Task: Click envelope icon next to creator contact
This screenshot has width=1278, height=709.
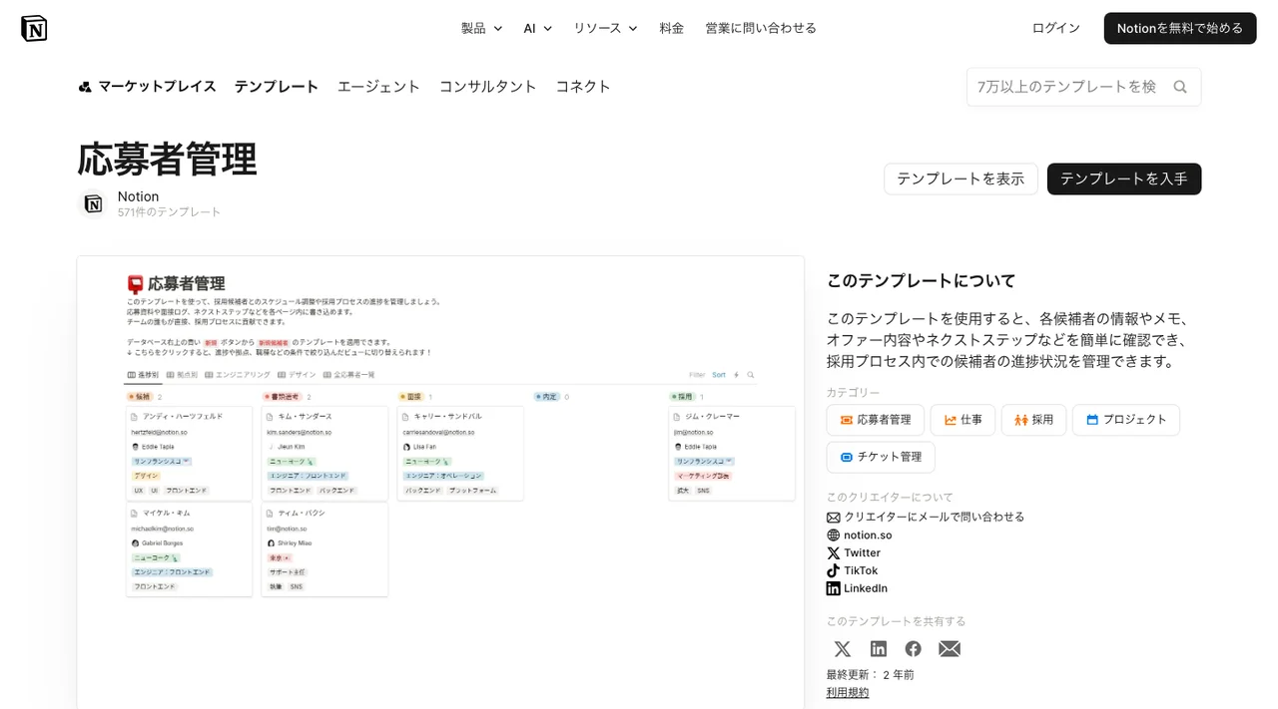Action: pos(834,517)
